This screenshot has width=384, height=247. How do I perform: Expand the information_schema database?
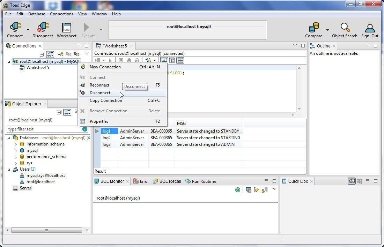16,144
